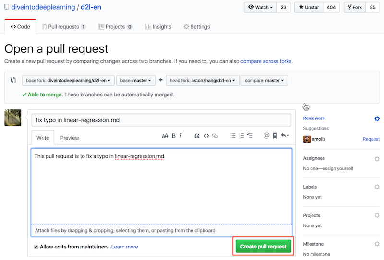The width and height of the screenshot is (384, 260).
Task: Click into the description text area
Action: 161,186
